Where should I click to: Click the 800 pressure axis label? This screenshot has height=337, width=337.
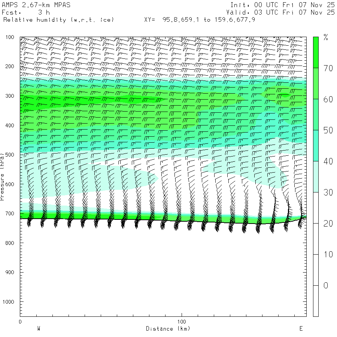pyautogui.click(x=10, y=243)
